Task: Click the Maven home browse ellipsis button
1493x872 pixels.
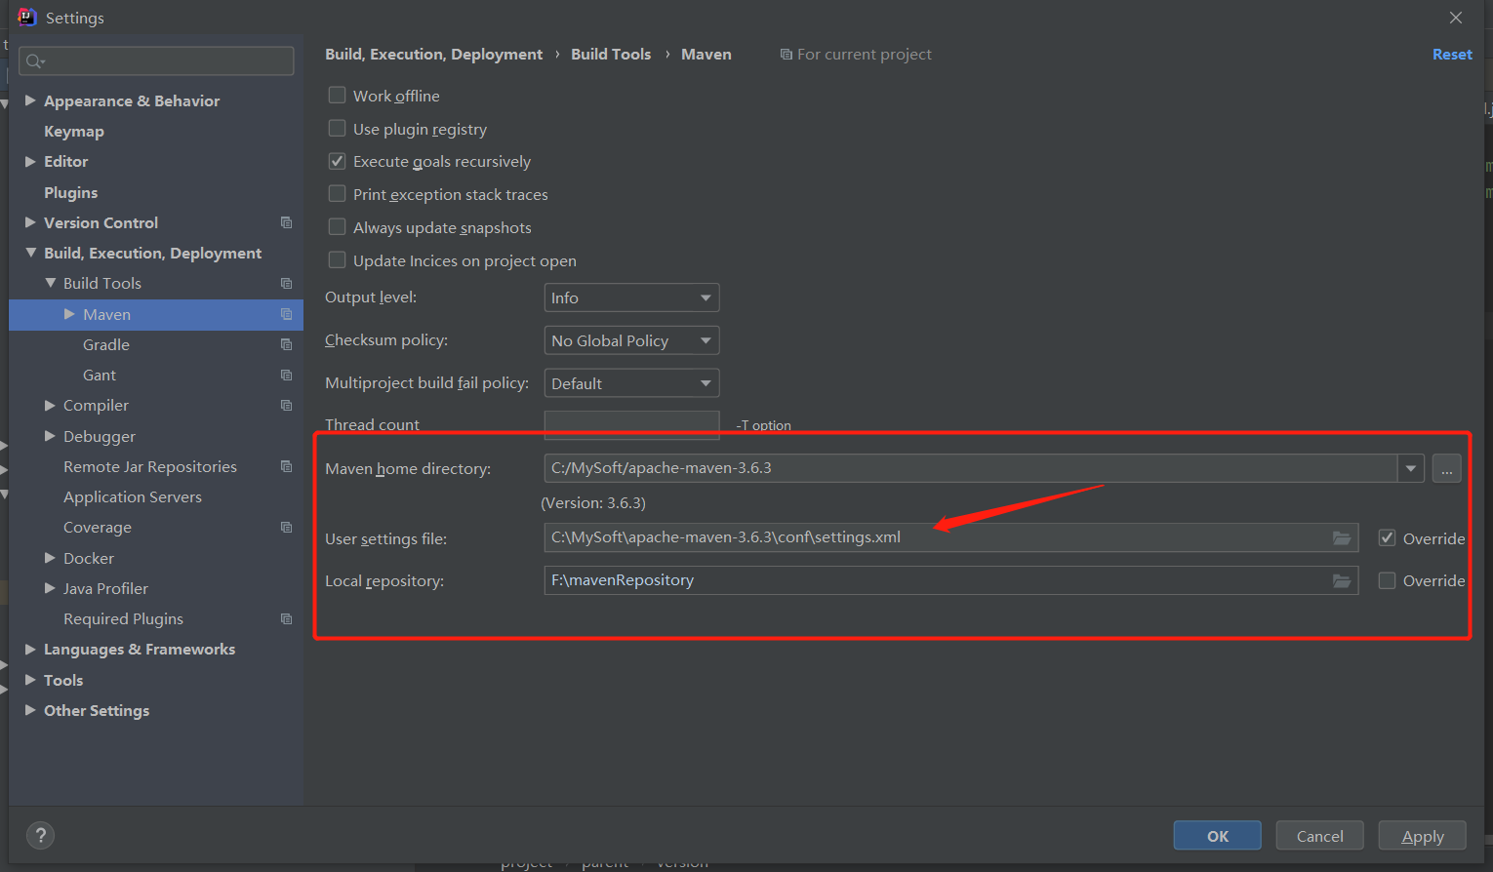Action: pyautogui.click(x=1447, y=468)
